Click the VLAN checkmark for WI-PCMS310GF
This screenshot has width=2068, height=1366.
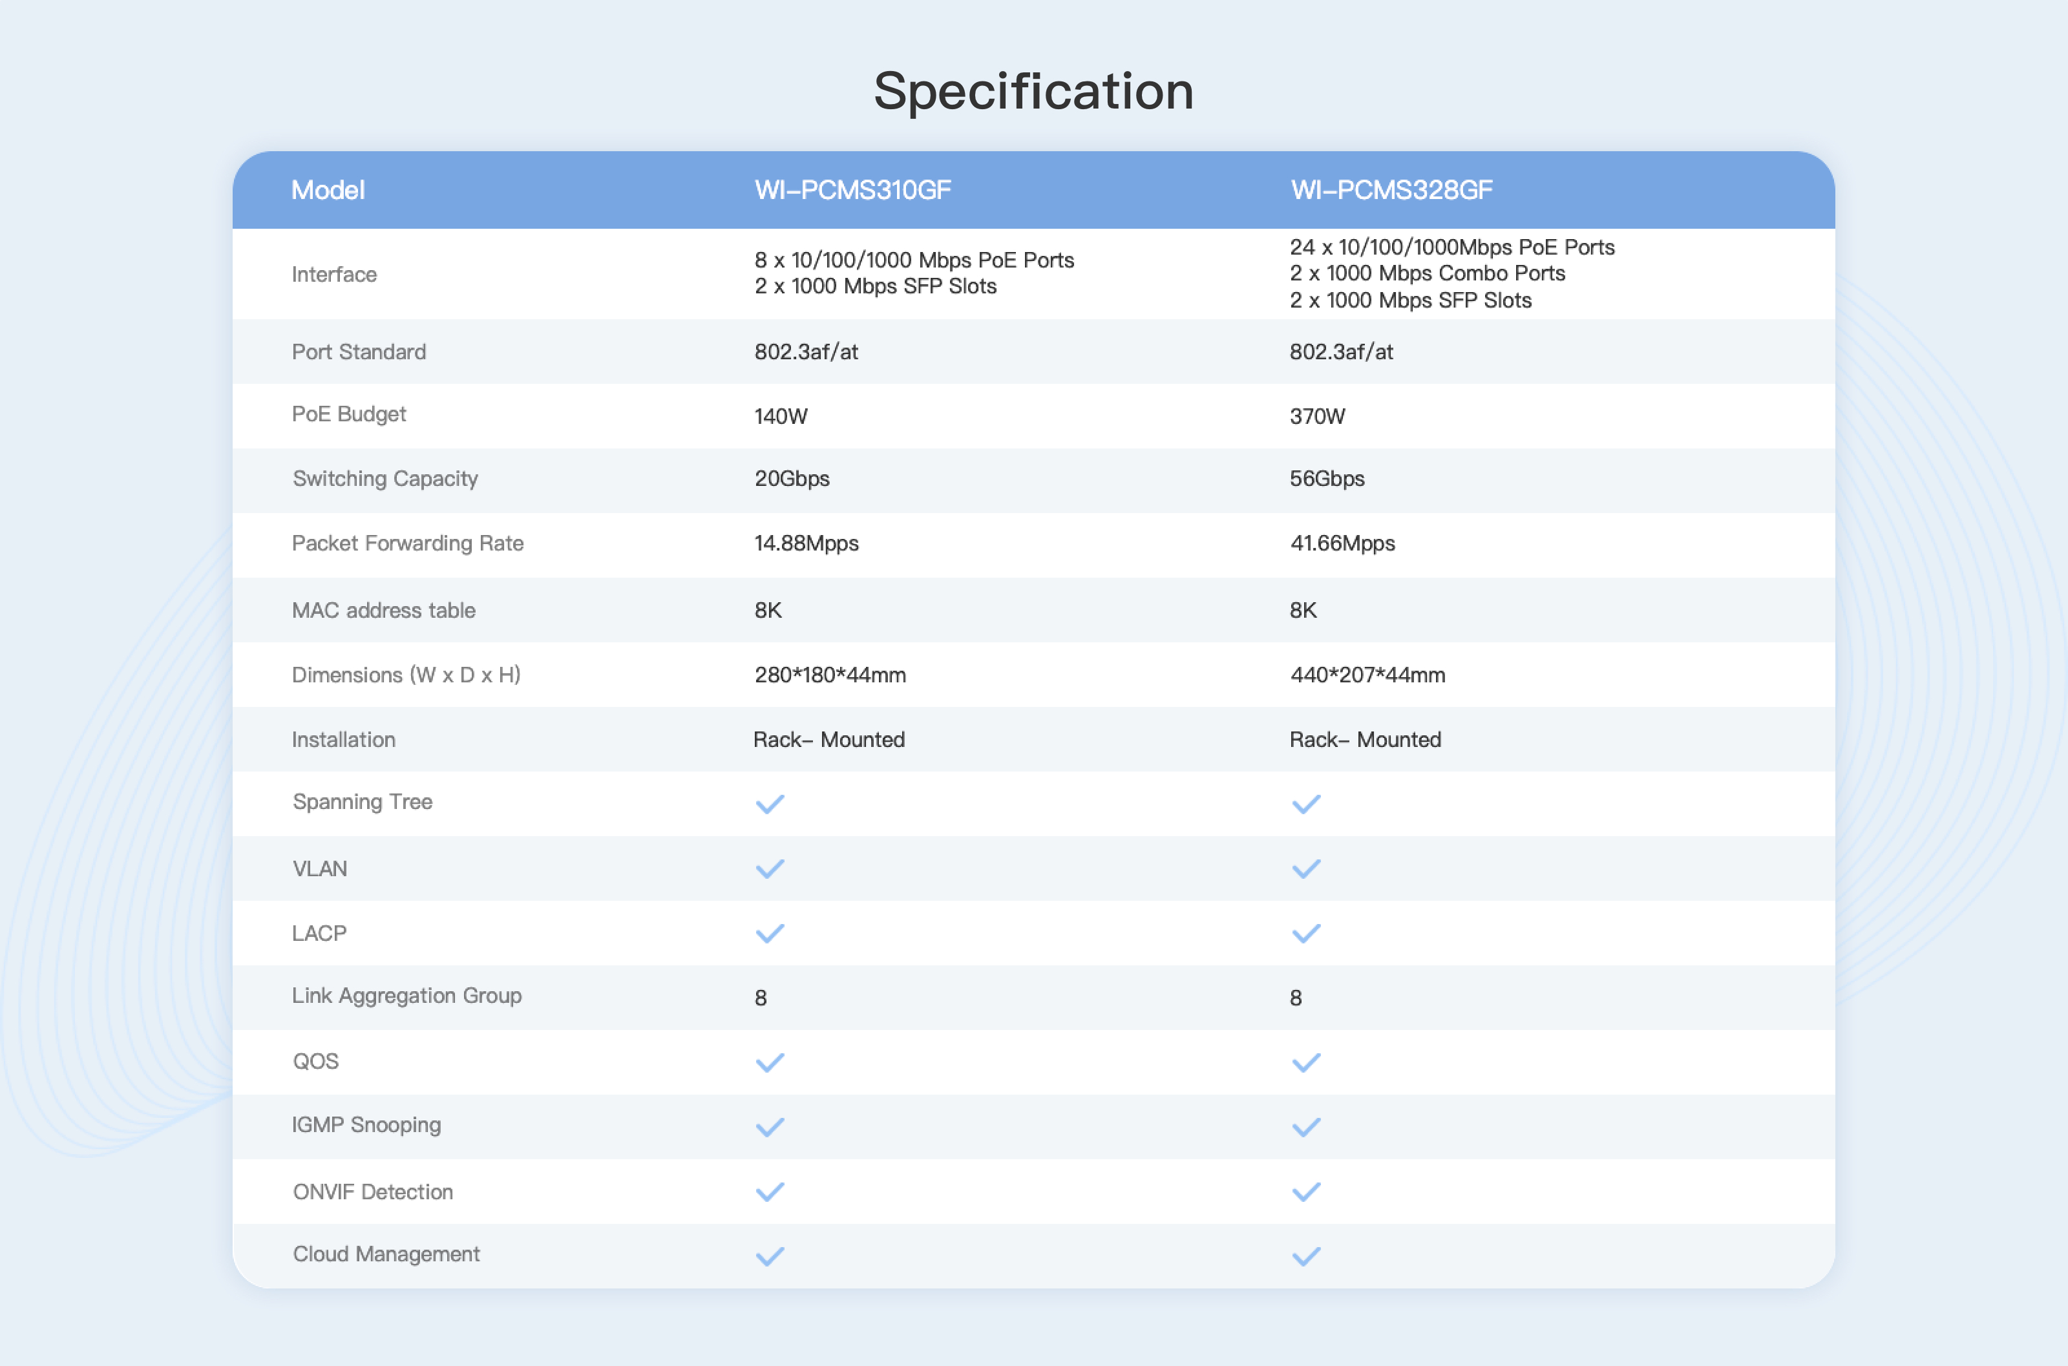click(770, 868)
